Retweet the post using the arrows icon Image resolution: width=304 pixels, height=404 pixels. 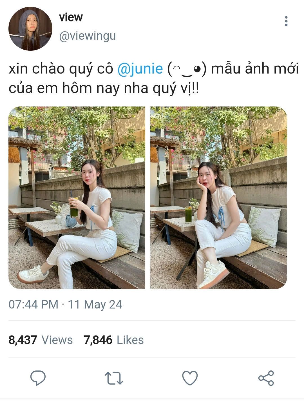tap(114, 378)
